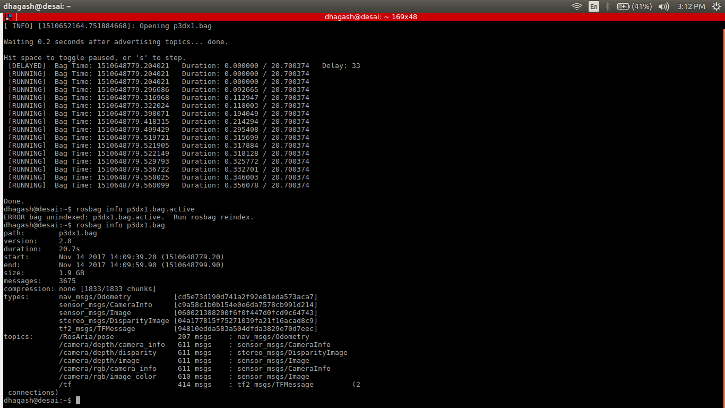Click the stereo_msgs/DisparityImage type hash
Viewport: 725px width, 408px height.
[x=246, y=321]
